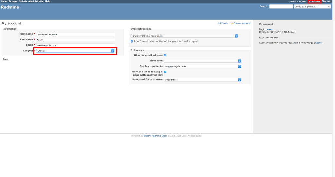Open Projects from the top menu
This screenshot has height=177, width=335.
[23, 1]
